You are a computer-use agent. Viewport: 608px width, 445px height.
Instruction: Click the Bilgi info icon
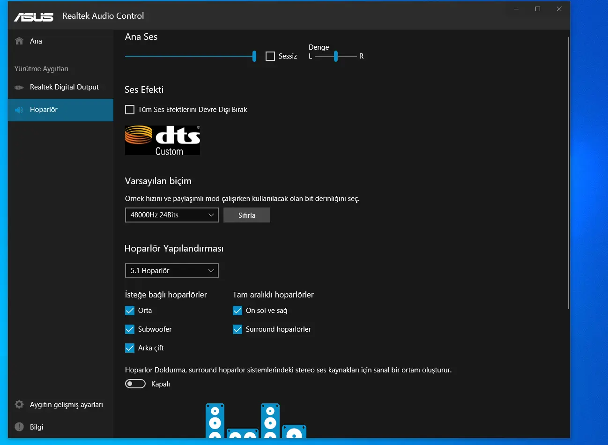(19, 427)
